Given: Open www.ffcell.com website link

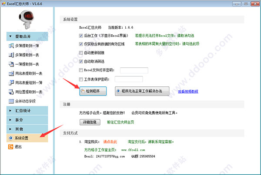Looking at the screenshot, I should click(x=133, y=150).
